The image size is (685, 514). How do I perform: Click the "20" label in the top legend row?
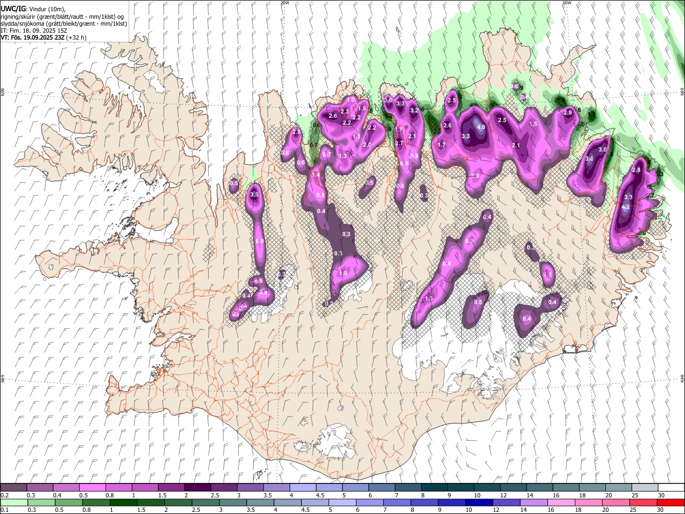point(608,495)
